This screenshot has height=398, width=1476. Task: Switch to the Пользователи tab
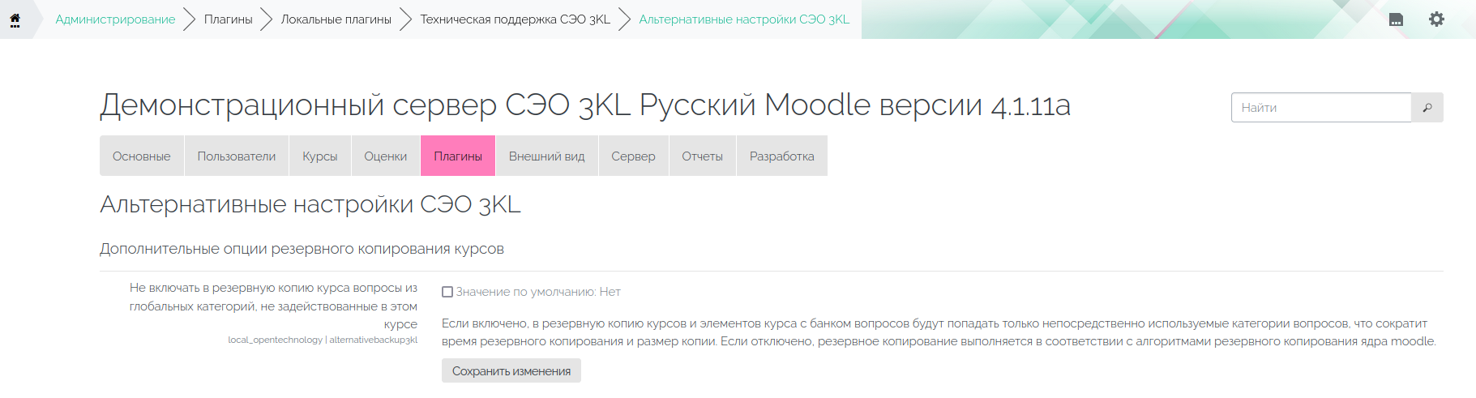click(x=237, y=156)
